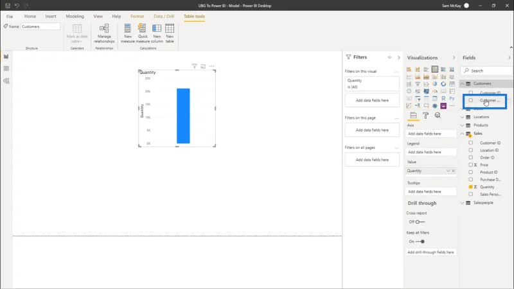Image resolution: width=514 pixels, height=289 pixels.
Task: Select the Gauge visualization
Action: click(435, 91)
